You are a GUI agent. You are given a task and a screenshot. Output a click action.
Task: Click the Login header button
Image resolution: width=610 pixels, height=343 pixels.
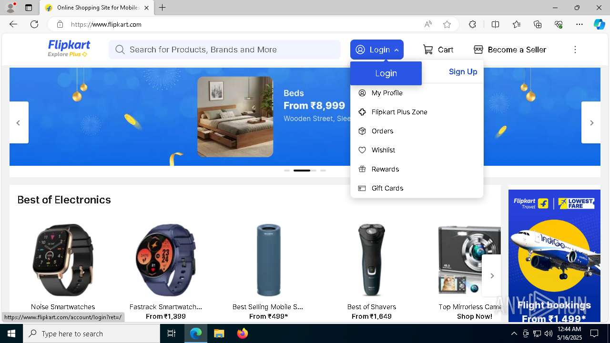[376, 50]
